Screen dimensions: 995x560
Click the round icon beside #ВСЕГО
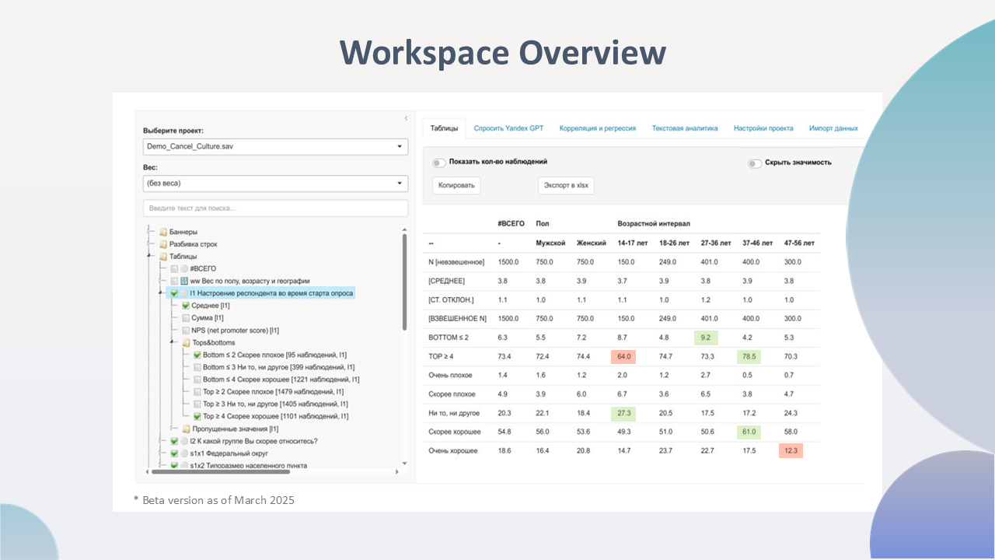pos(184,269)
